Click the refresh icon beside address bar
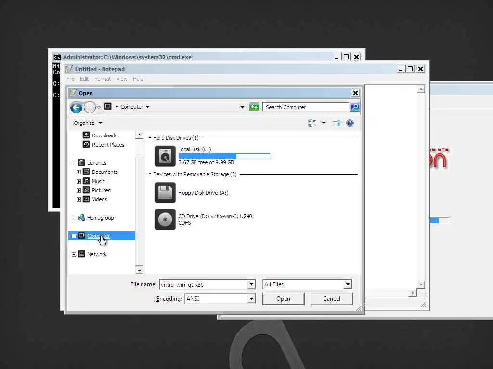 (x=254, y=107)
